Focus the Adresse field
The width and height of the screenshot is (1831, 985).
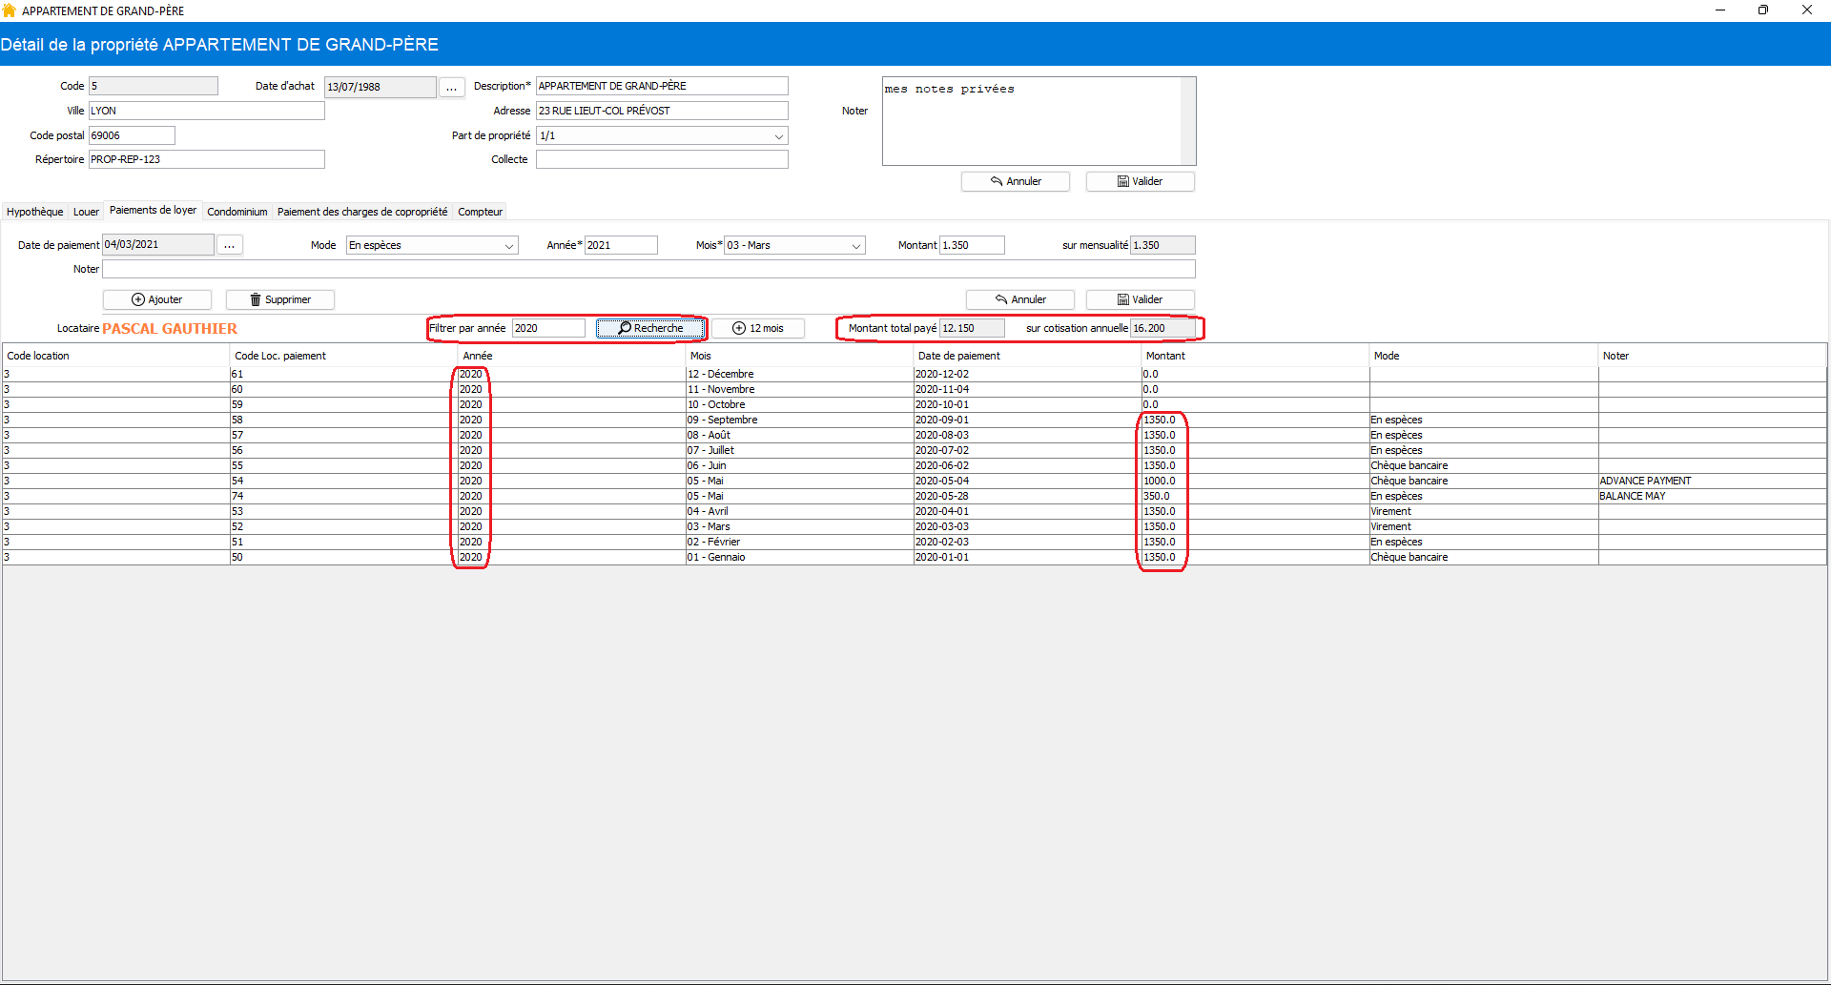click(662, 111)
